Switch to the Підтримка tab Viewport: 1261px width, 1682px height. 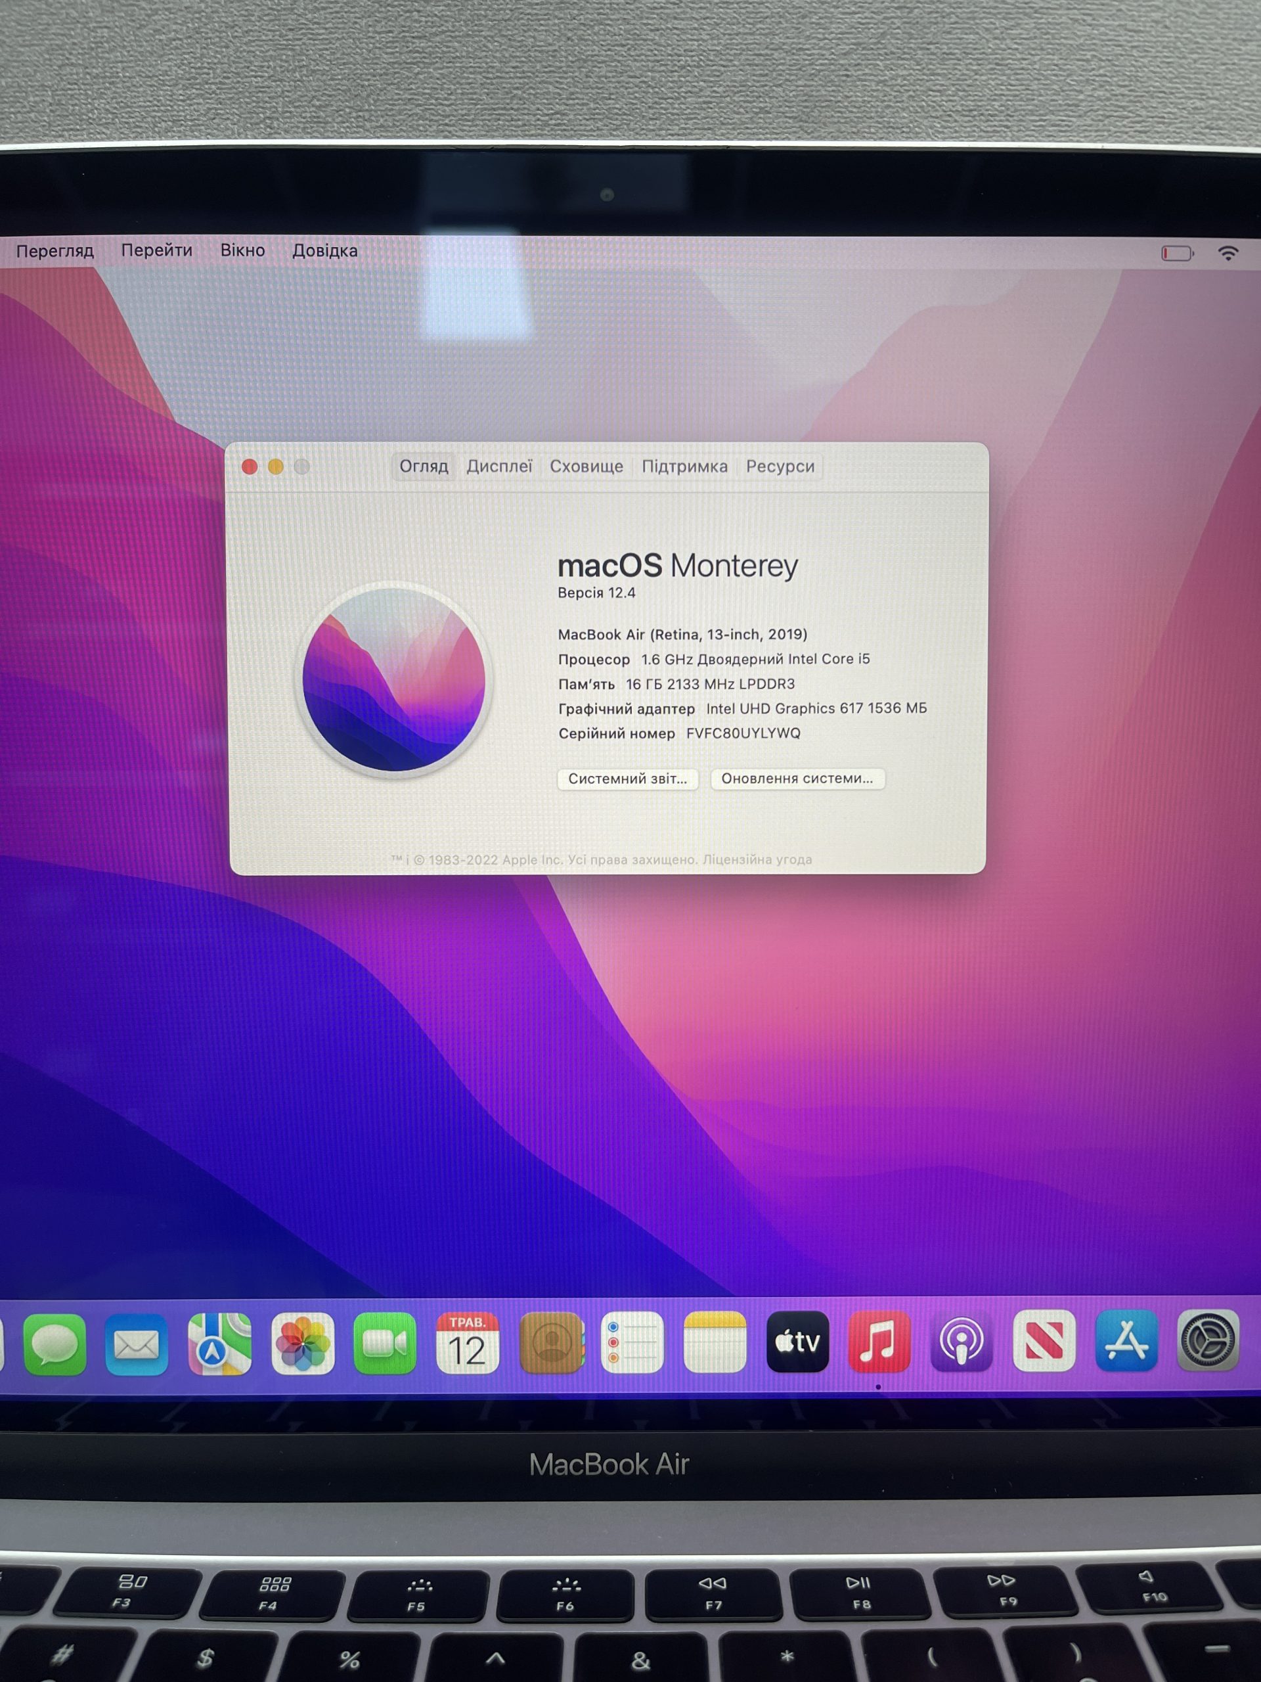(685, 466)
